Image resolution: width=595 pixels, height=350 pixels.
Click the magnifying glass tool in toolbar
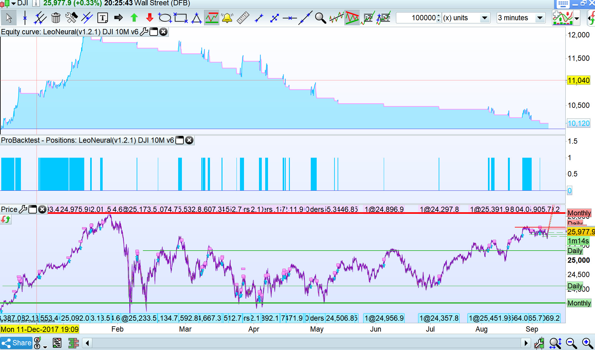pos(320,18)
